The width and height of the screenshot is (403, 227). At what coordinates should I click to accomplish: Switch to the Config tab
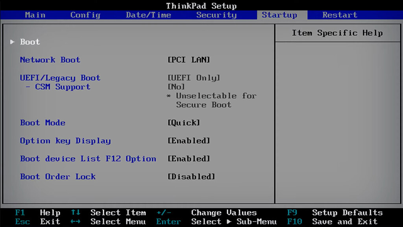point(85,15)
